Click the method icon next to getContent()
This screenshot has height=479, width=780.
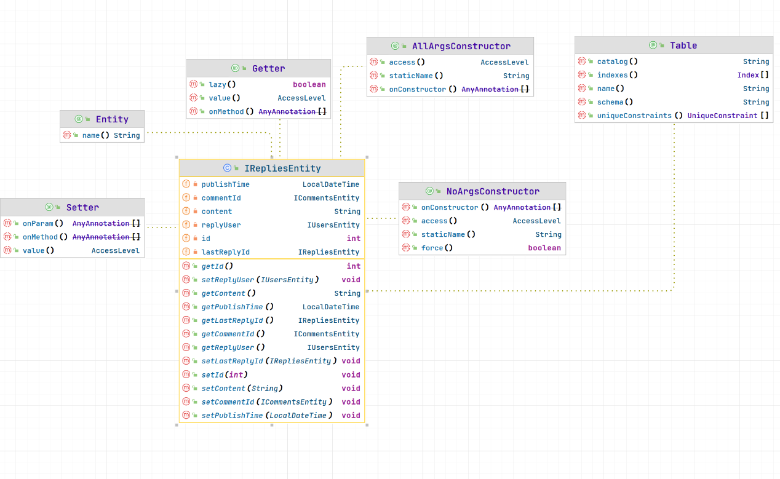[x=186, y=293]
